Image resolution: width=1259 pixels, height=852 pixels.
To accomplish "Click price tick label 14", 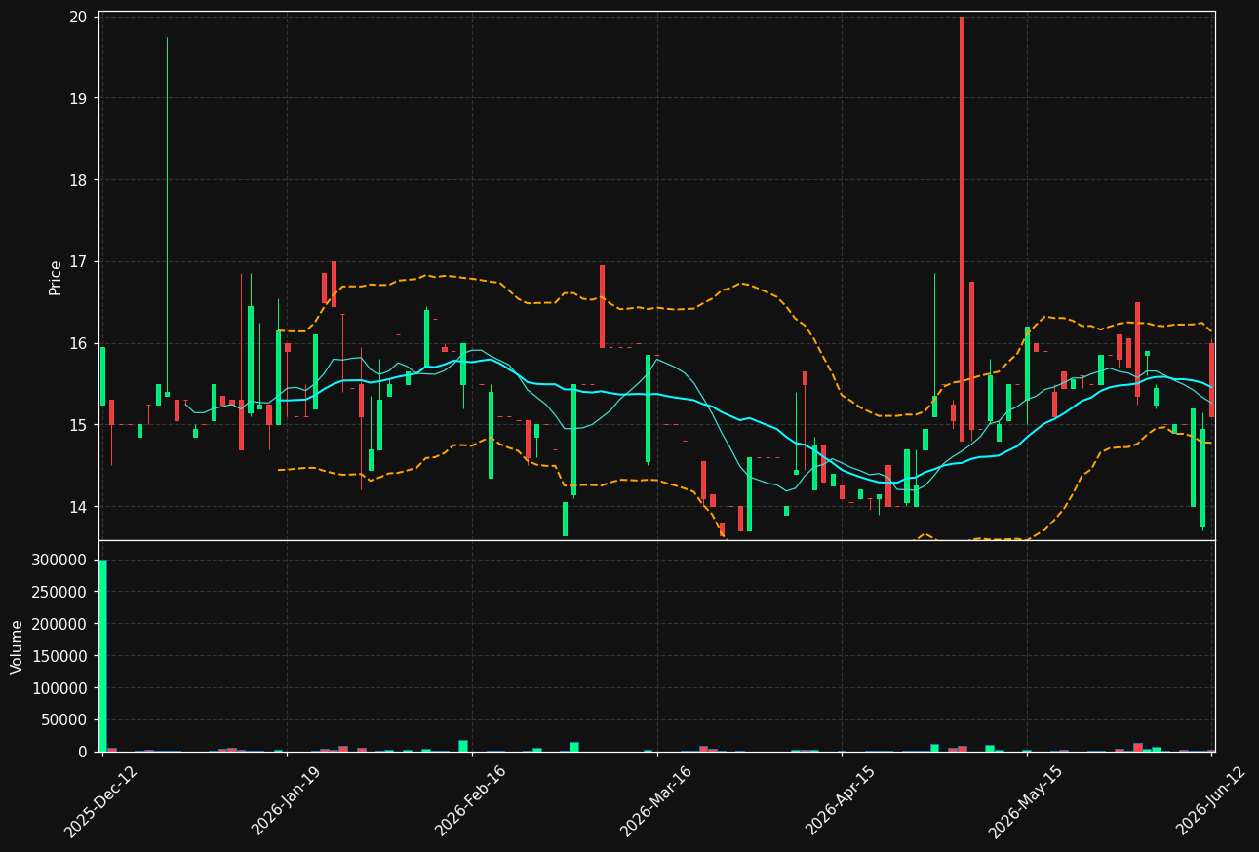I will pos(78,507).
